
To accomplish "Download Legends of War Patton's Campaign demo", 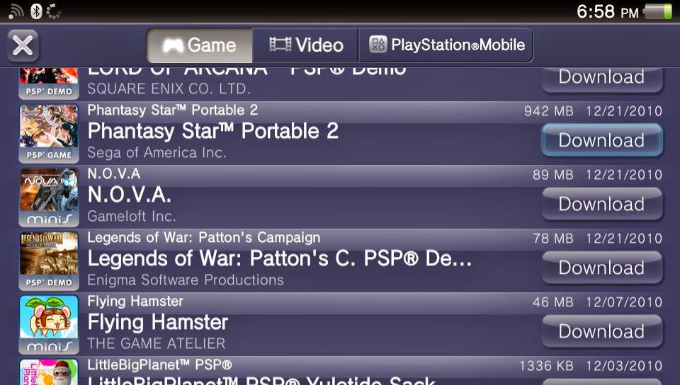I will (x=602, y=268).
